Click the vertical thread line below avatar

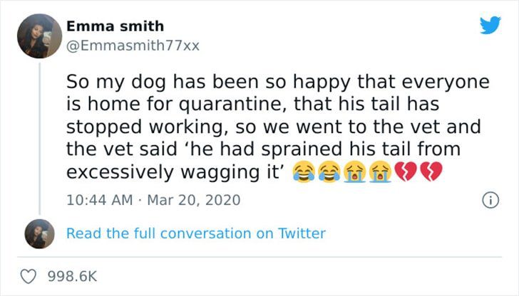40,139
